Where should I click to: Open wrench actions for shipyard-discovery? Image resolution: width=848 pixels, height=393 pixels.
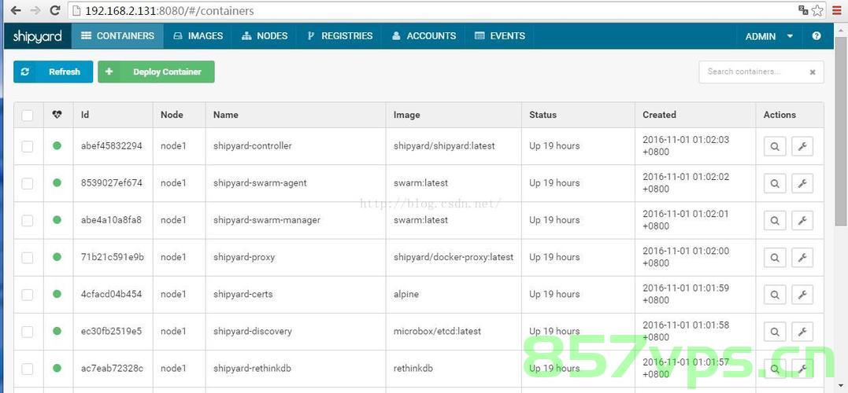click(802, 332)
